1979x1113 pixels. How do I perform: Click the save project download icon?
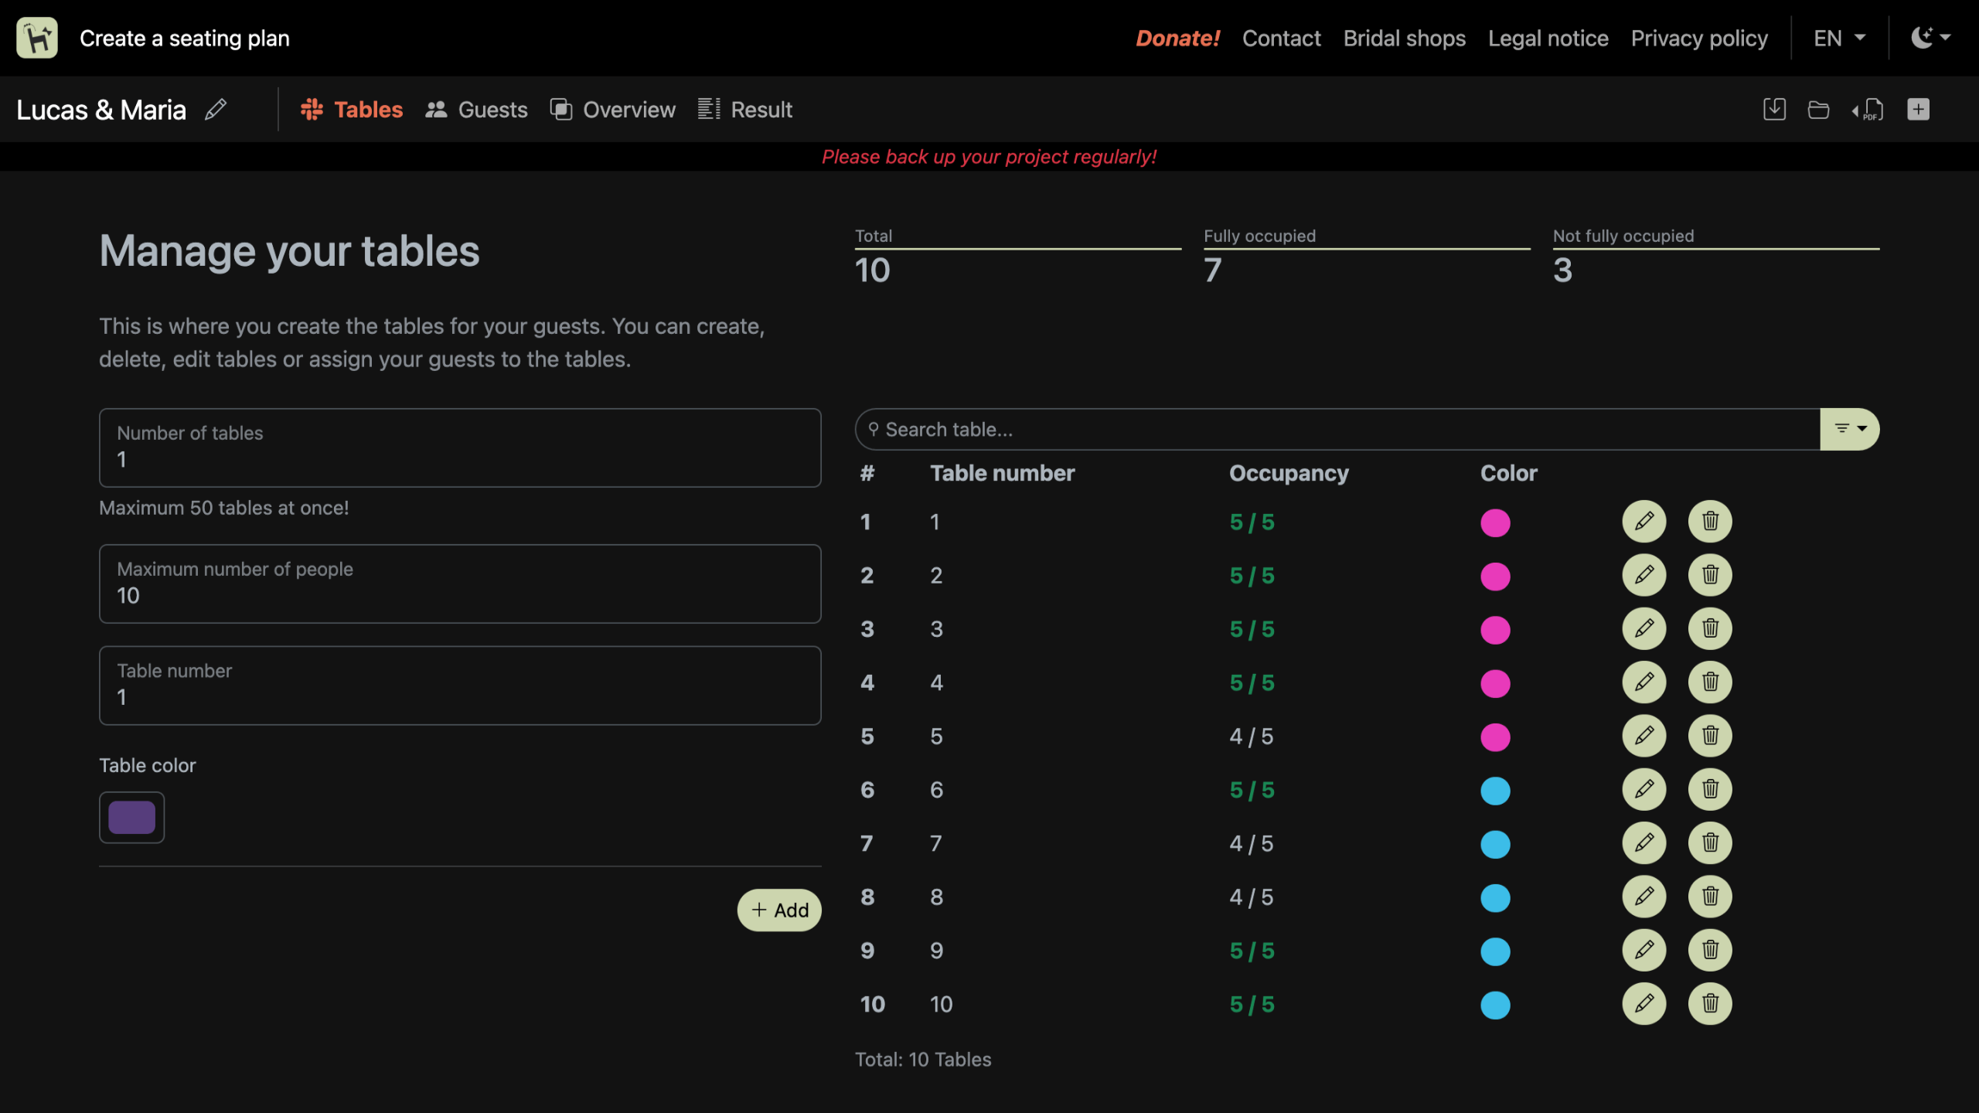click(1774, 110)
